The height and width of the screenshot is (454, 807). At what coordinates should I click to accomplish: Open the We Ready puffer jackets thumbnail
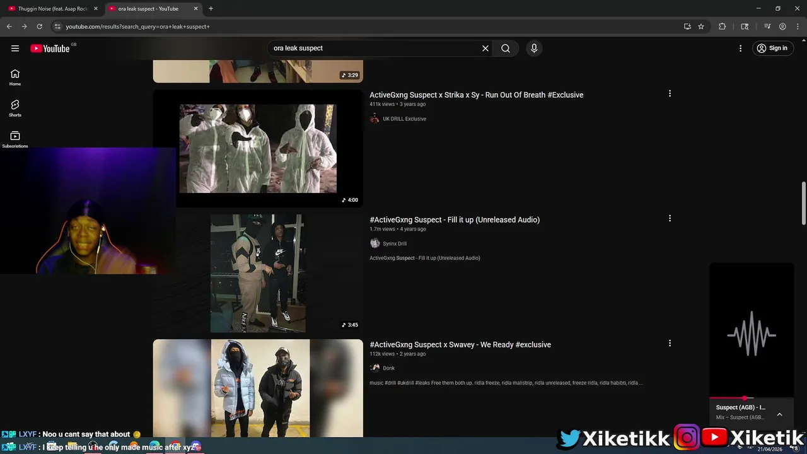258,388
